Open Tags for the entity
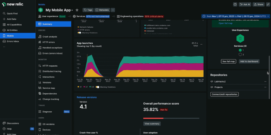Image resolution: width=271 pixels, height=135 pixels. [88, 10]
